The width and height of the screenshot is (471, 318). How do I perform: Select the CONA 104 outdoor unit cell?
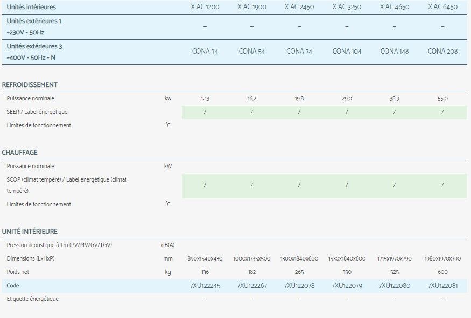[x=347, y=52]
